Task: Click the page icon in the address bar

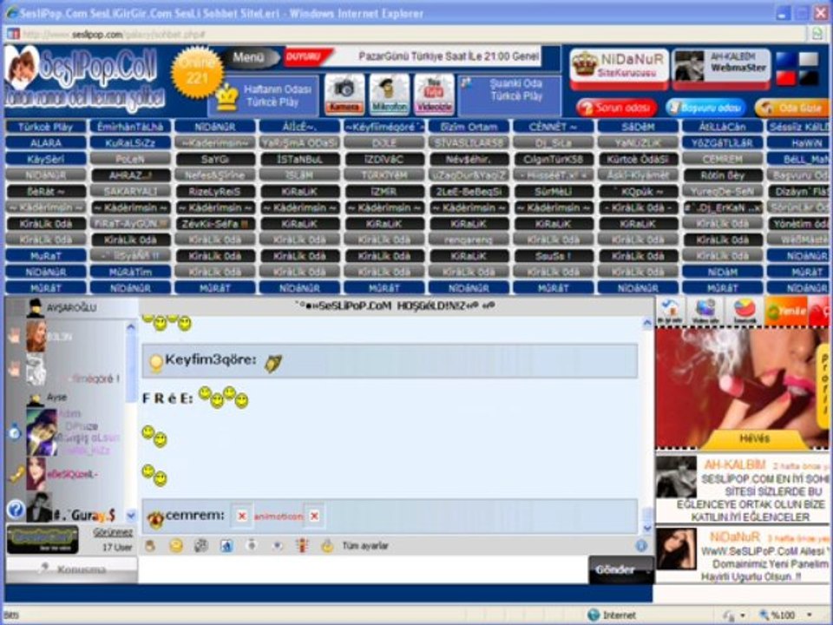Action: 13,35
